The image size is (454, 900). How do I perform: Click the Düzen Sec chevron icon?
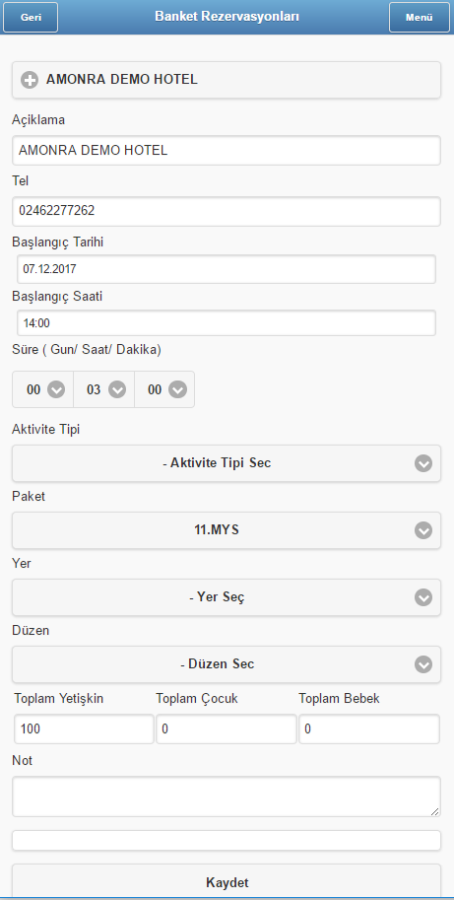click(x=423, y=664)
